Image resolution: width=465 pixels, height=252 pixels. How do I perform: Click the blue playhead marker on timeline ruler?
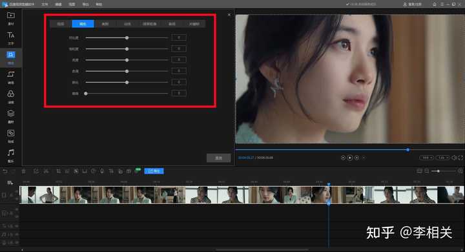[x=329, y=184]
